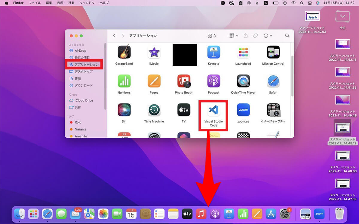Open the 表示 menu
This screenshot has height=224, width=359.
point(60,3)
